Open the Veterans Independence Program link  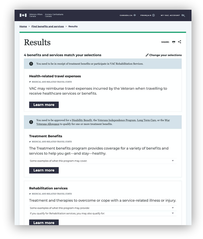tap(116, 120)
